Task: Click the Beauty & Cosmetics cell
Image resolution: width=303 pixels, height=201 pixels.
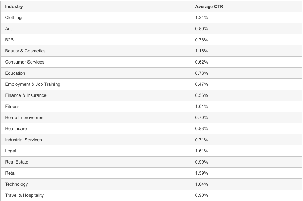Action: 25,51
